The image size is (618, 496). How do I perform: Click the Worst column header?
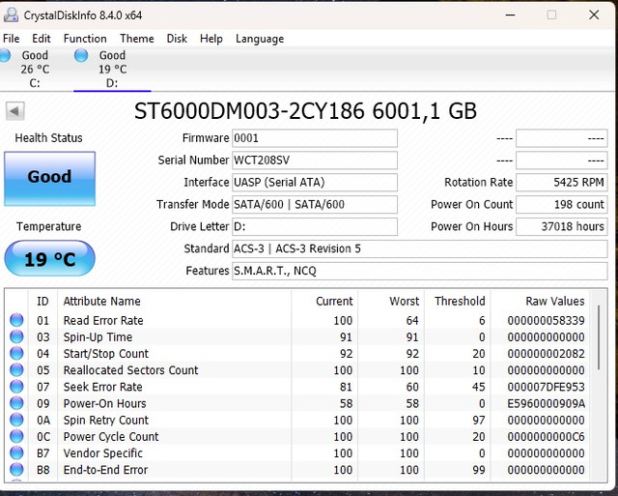coord(404,301)
